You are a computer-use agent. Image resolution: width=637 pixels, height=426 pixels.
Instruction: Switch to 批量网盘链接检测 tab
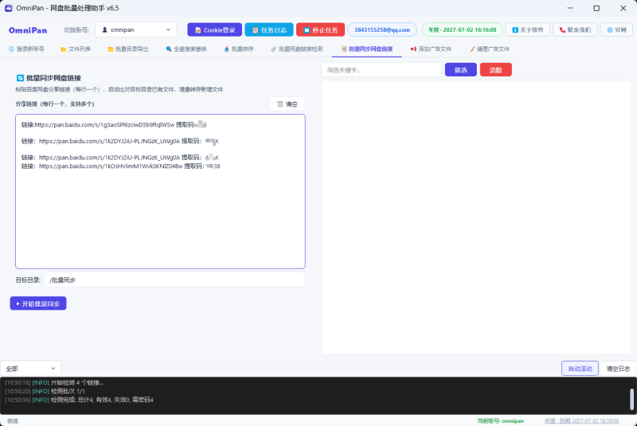tap(296, 49)
